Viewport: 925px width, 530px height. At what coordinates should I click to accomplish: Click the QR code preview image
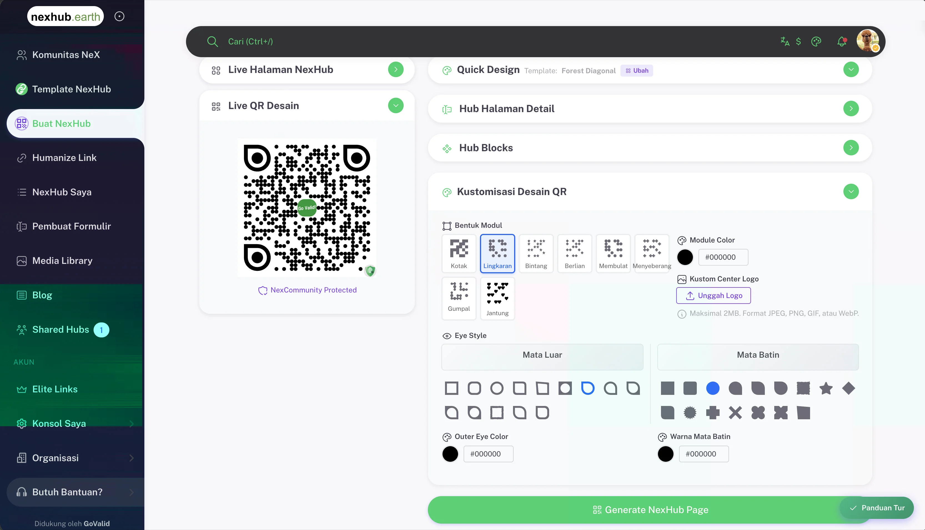(x=307, y=208)
